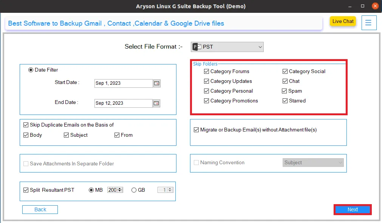Maximize the Aryson backup tool window

click(x=362, y=6)
